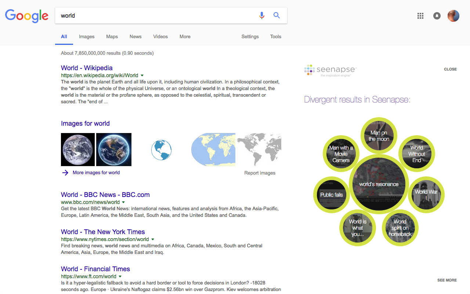Open your profile avatar
470x294 pixels.
tap(453, 16)
